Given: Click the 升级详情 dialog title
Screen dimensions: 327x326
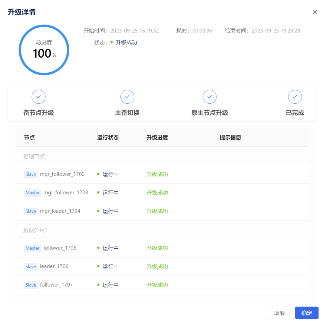Looking at the screenshot, I should (x=22, y=12).
